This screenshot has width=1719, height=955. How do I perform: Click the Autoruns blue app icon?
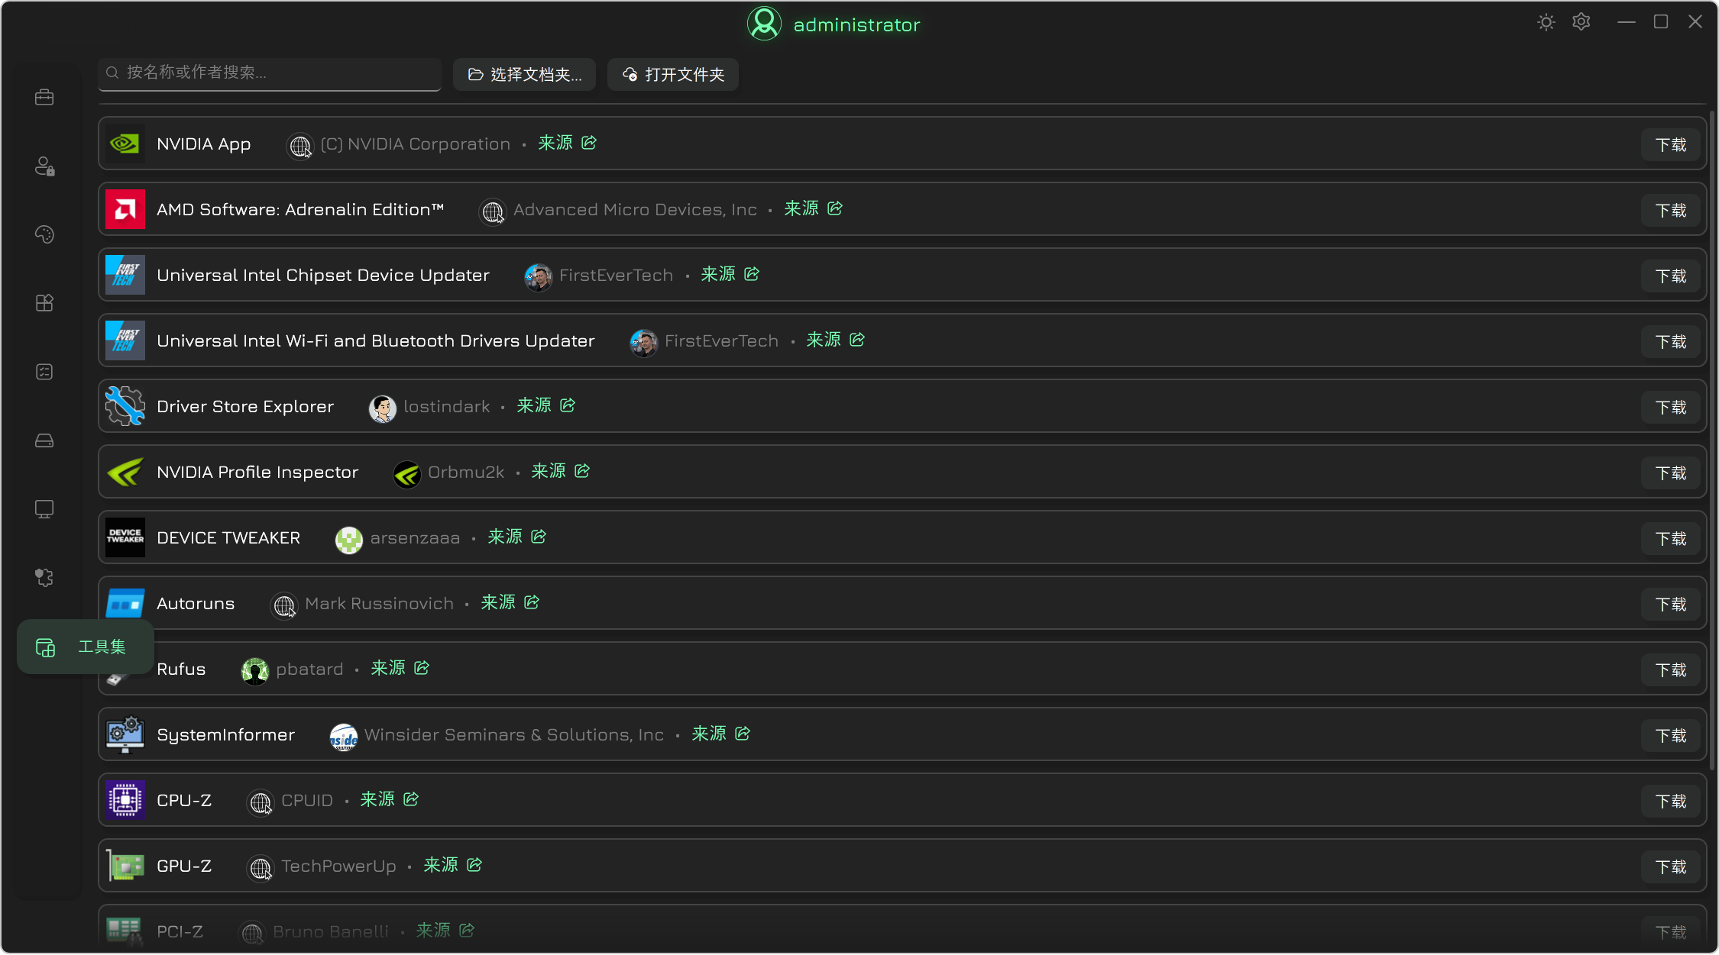point(125,603)
